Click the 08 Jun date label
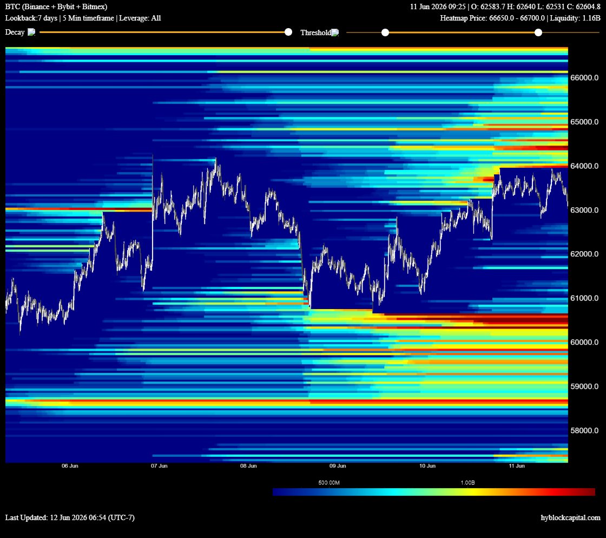 tap(248, 465)
